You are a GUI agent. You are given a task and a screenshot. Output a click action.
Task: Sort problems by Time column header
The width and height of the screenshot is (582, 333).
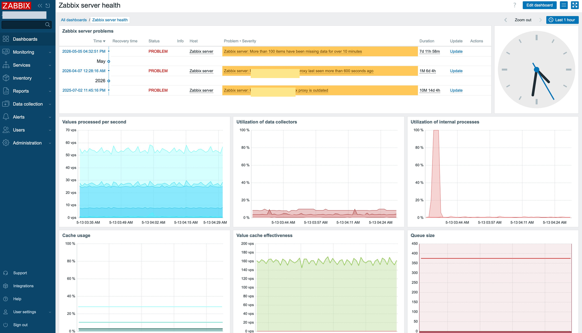[x=99, y=41]
